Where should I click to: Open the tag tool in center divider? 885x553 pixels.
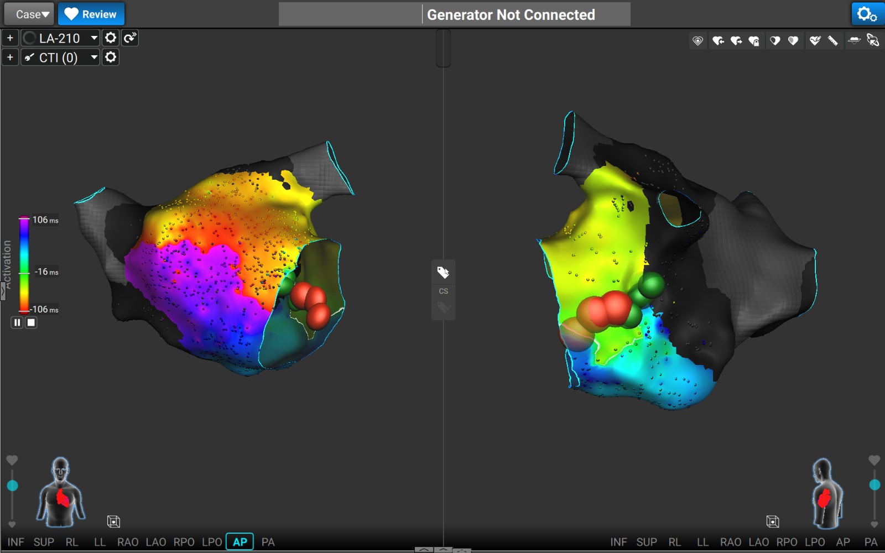(x=443, y=272)
